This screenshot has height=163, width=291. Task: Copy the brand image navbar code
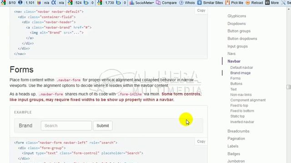pos(201,10)
